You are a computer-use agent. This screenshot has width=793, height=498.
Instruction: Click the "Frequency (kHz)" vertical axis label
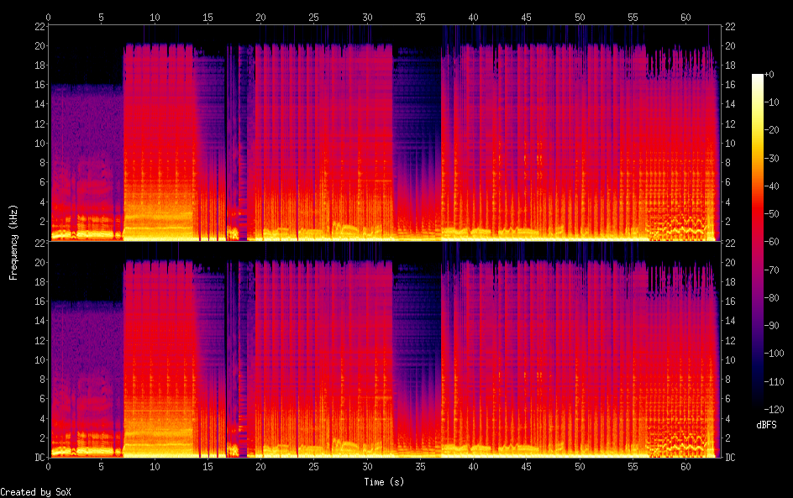click(13, 242)
